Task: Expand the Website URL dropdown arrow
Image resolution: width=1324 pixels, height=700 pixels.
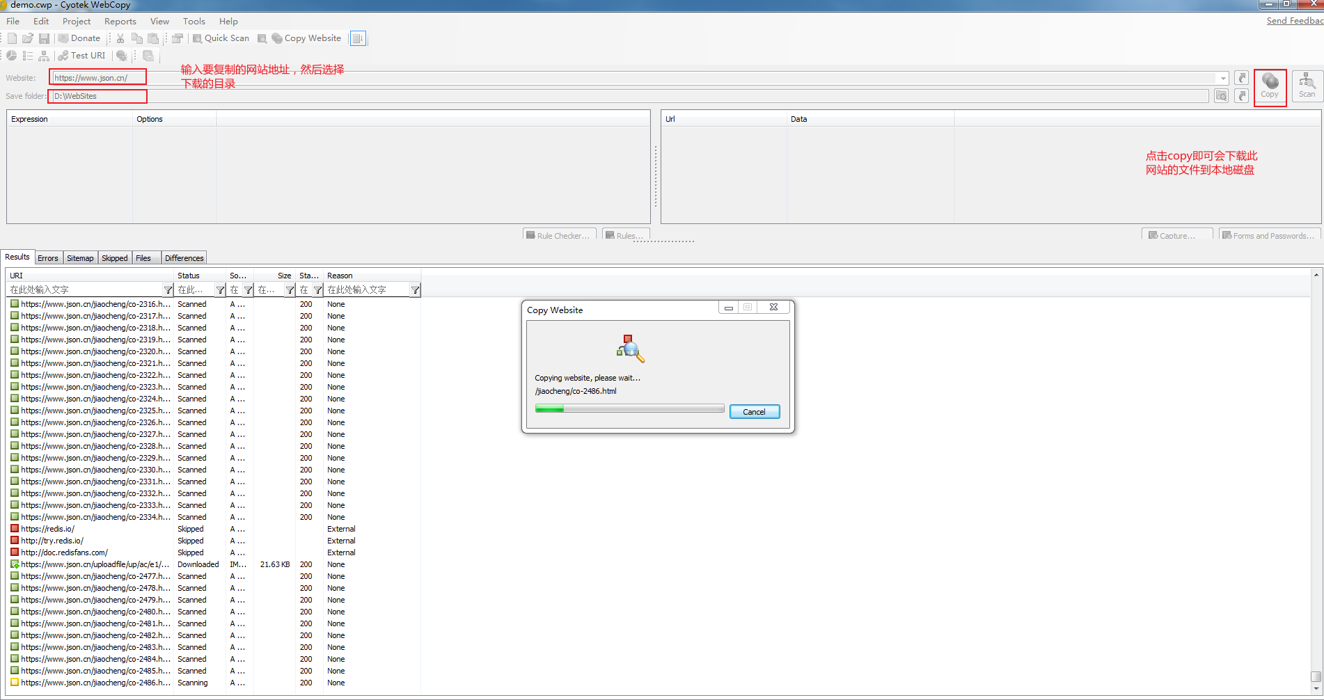Action: click(x=1223, y=78)
